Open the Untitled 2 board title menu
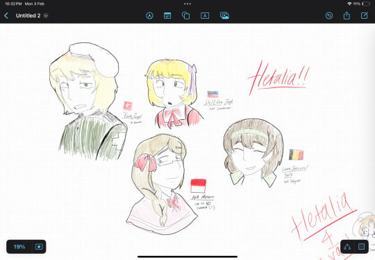 [x=32, y=16]
